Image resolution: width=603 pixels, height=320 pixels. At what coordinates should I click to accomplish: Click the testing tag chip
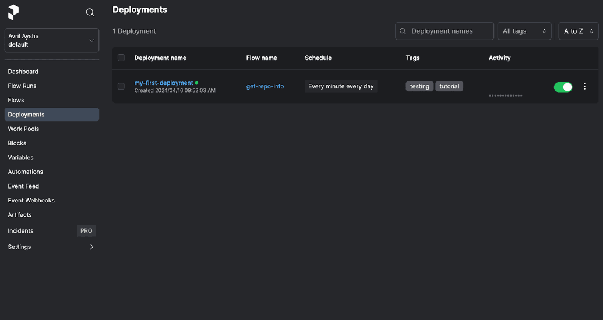point(419,86)
